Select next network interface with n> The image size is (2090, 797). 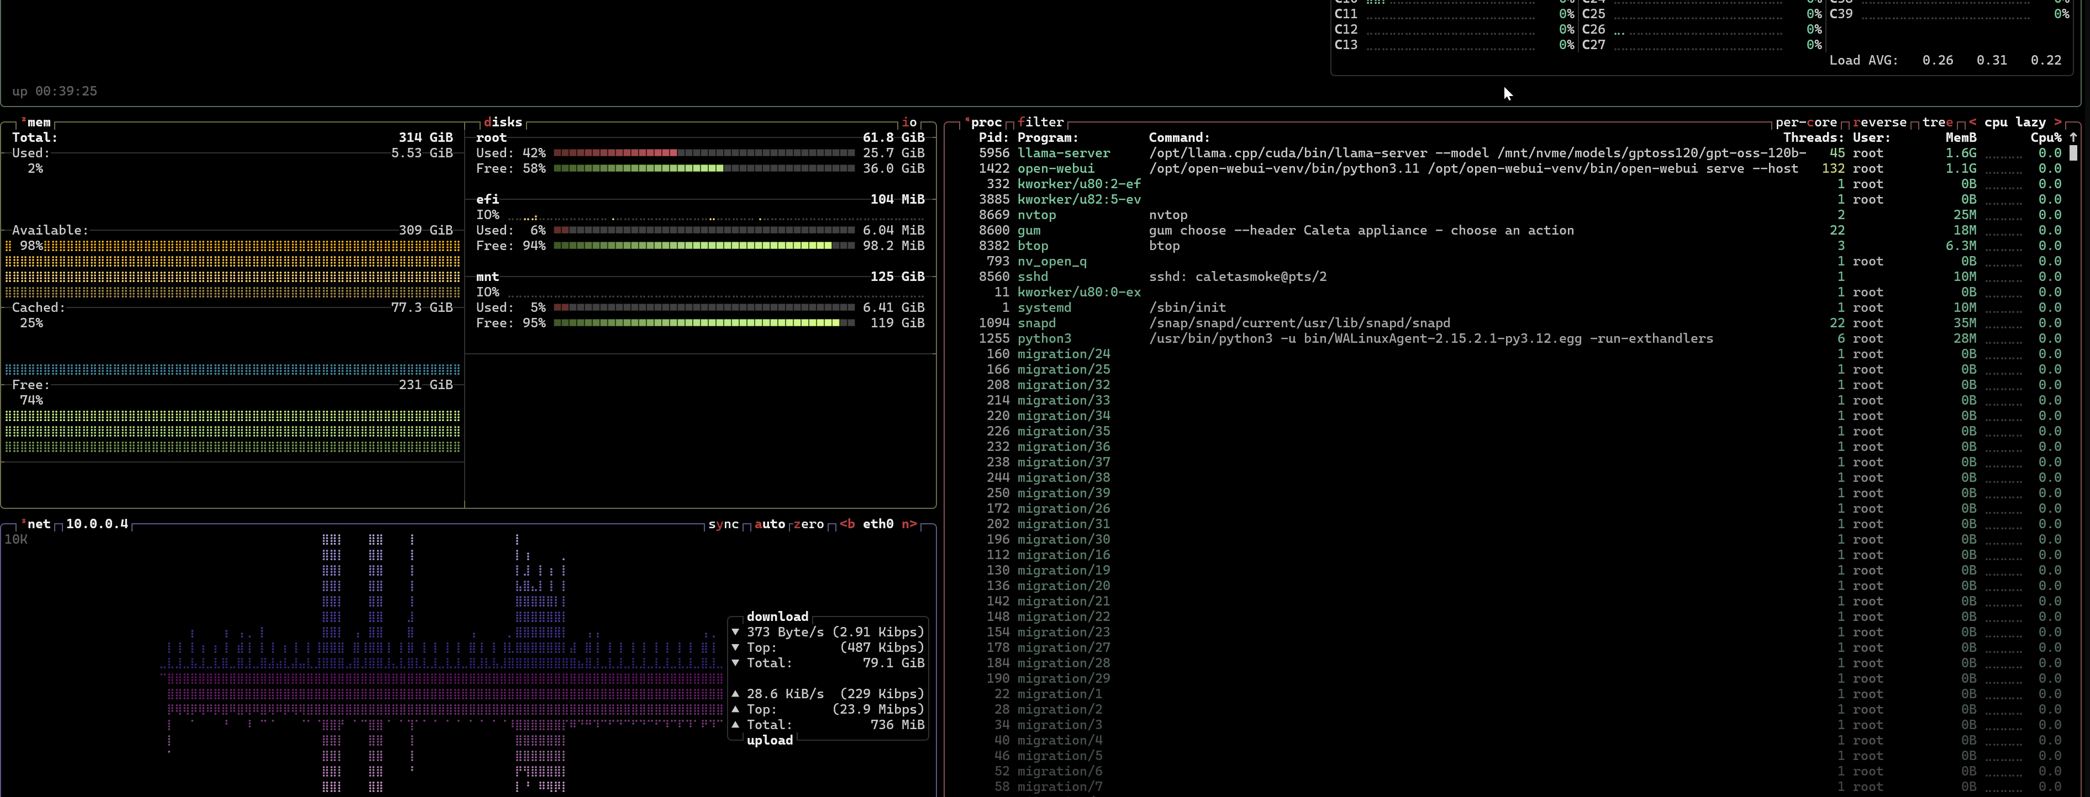pos(909,524)
